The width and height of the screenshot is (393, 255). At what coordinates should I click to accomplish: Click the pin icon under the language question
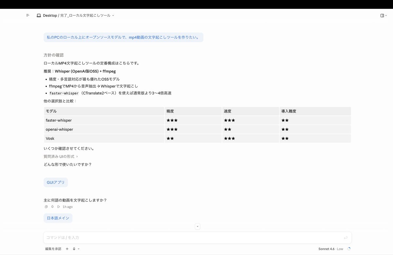coord(52,207)
